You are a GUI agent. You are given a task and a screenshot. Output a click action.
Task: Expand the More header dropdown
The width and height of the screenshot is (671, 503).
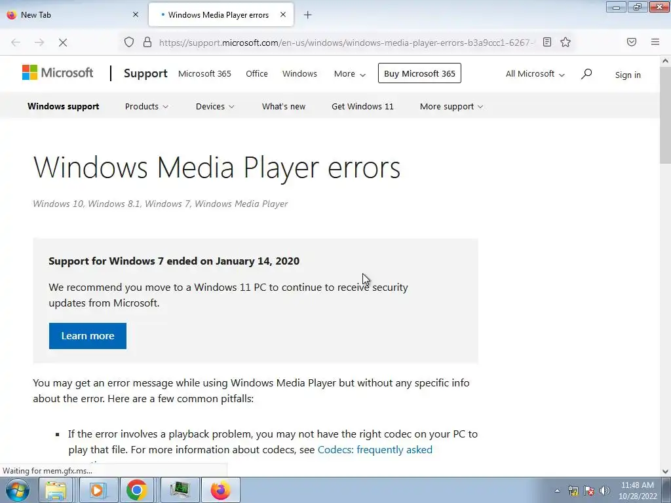click(x=350, y=74)
